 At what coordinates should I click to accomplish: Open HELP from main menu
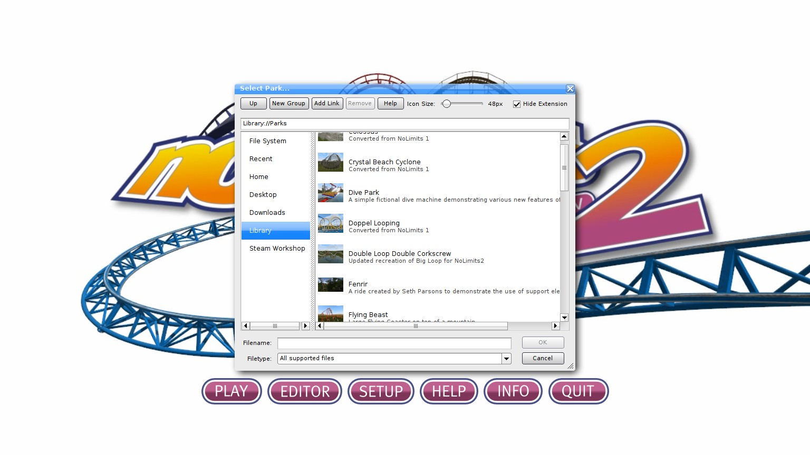449,391
